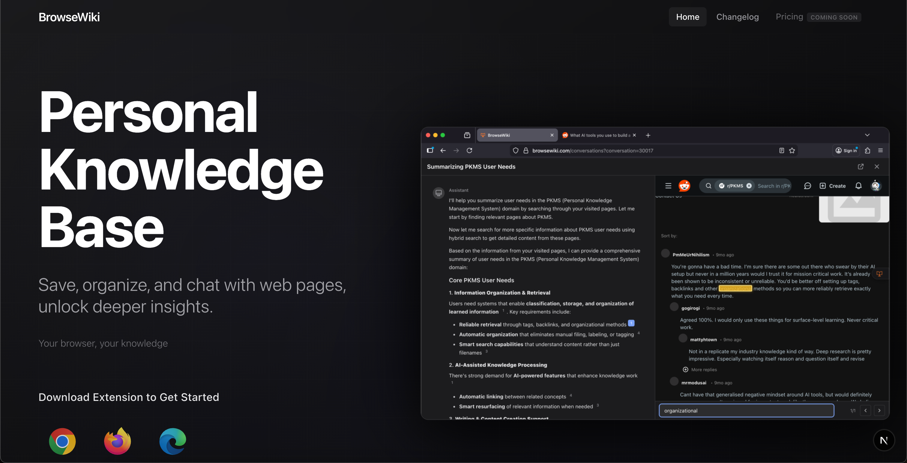Click the Pricing nav item

click(789, 17)
